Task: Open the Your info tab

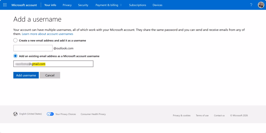Action: [x=50, y=5]
